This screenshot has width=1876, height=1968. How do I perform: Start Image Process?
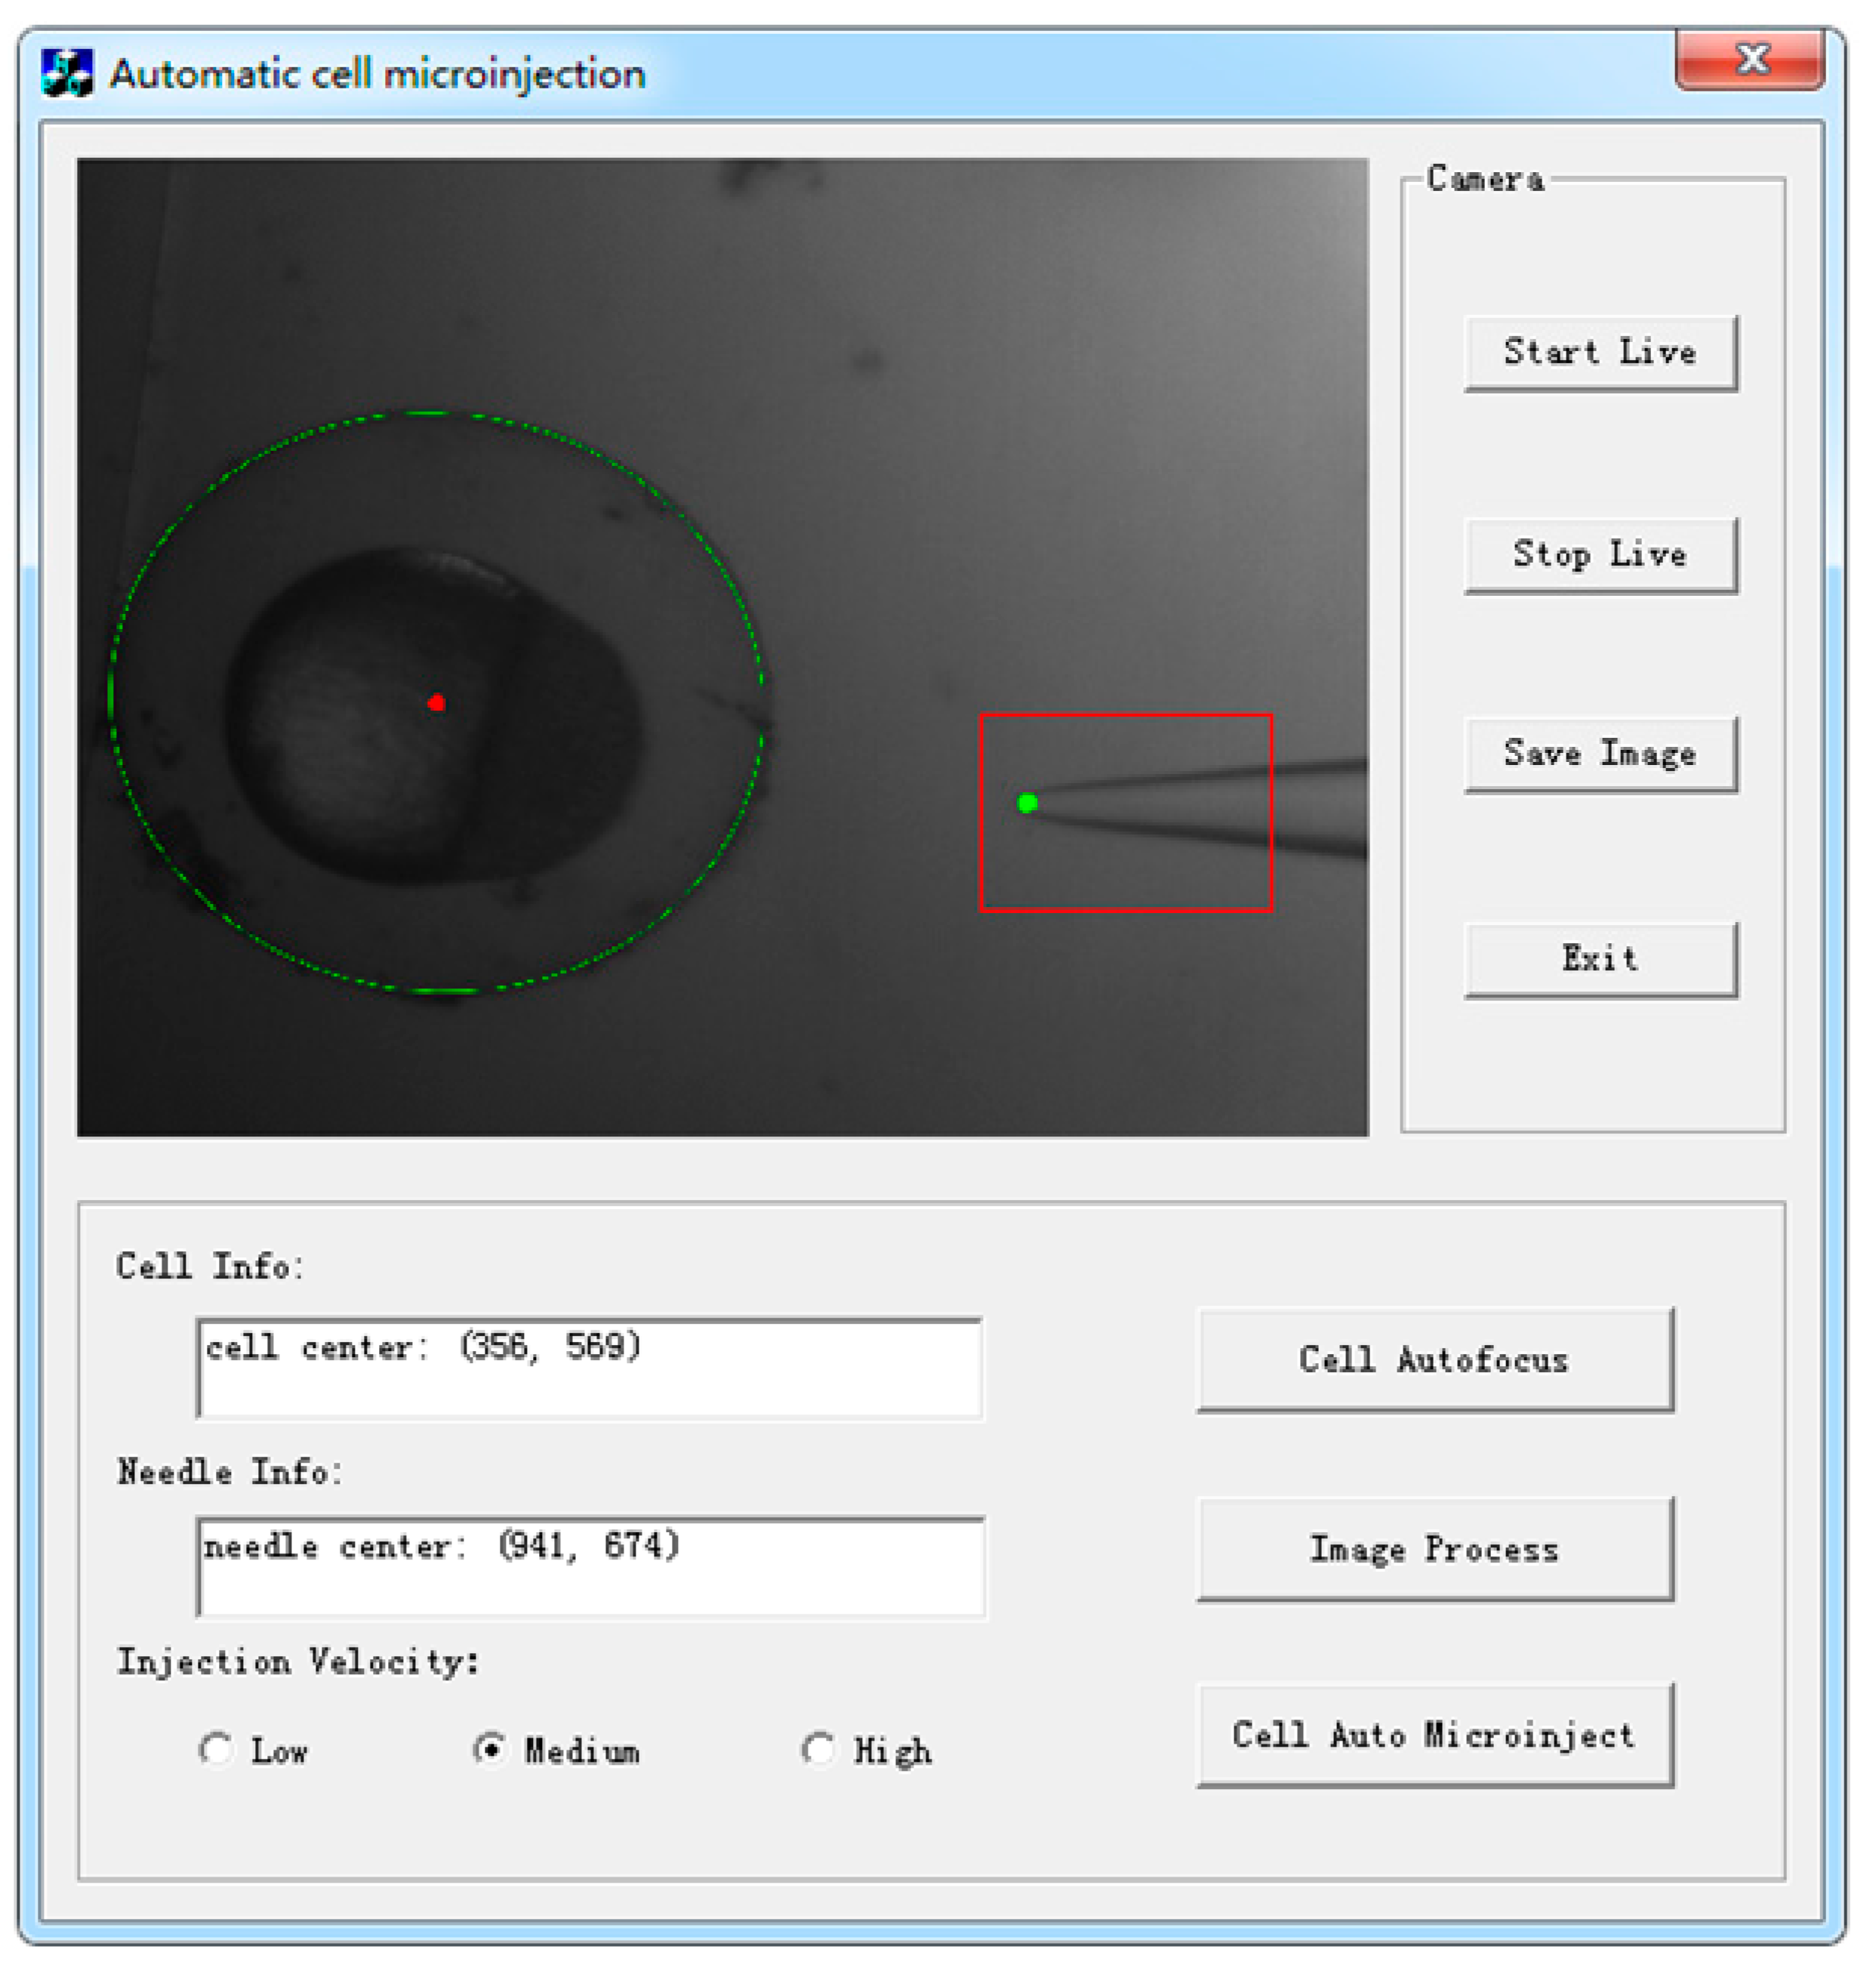[1434, 1549]
